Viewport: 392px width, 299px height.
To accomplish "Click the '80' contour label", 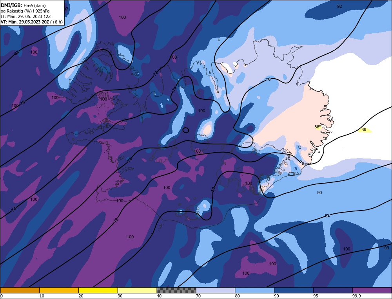I will click(x=213, y=189).
